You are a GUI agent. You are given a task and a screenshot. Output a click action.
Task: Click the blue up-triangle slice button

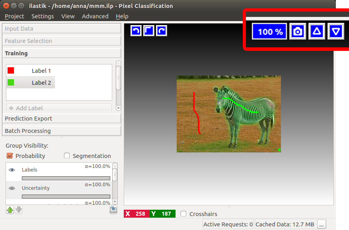317,31
